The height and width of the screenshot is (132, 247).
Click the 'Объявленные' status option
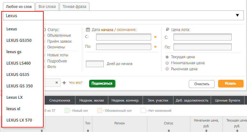(59, 35)
